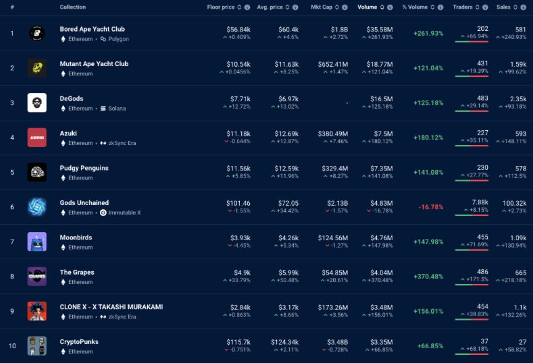Open the CryptoPunks collection name

79,342
